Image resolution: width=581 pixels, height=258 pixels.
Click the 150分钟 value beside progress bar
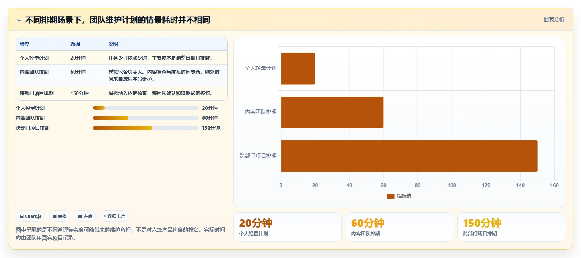(211, 128)
